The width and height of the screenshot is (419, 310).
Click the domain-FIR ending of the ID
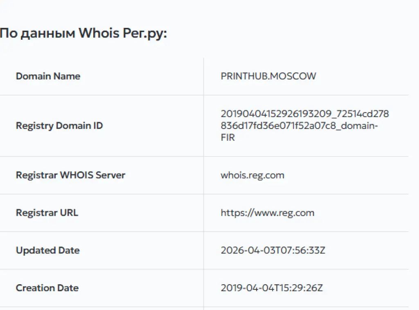click(x=359, y=125)
